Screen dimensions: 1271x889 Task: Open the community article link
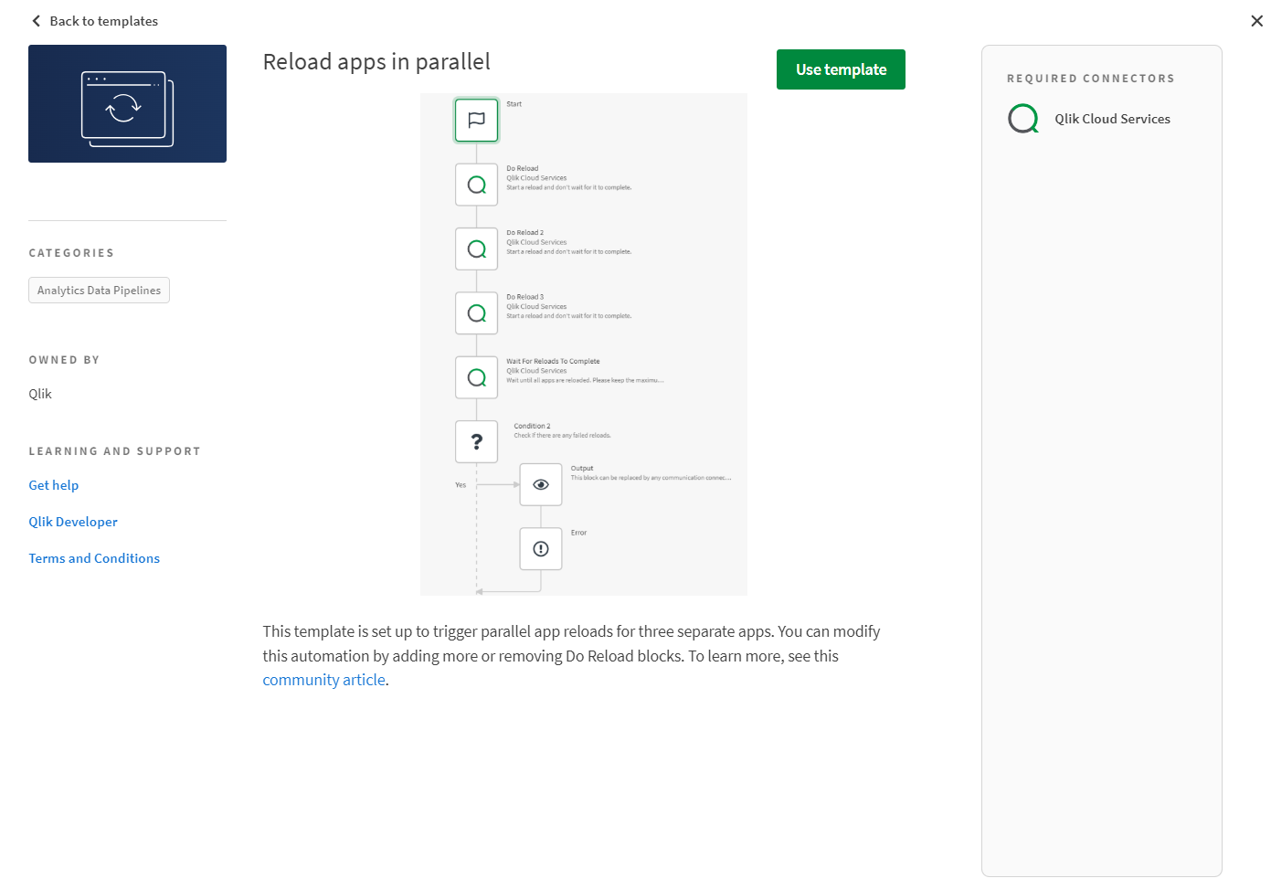pos(323,680)
